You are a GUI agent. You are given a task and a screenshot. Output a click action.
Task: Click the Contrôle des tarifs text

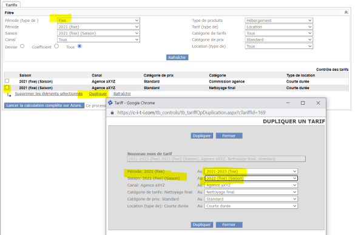point(332,69)
